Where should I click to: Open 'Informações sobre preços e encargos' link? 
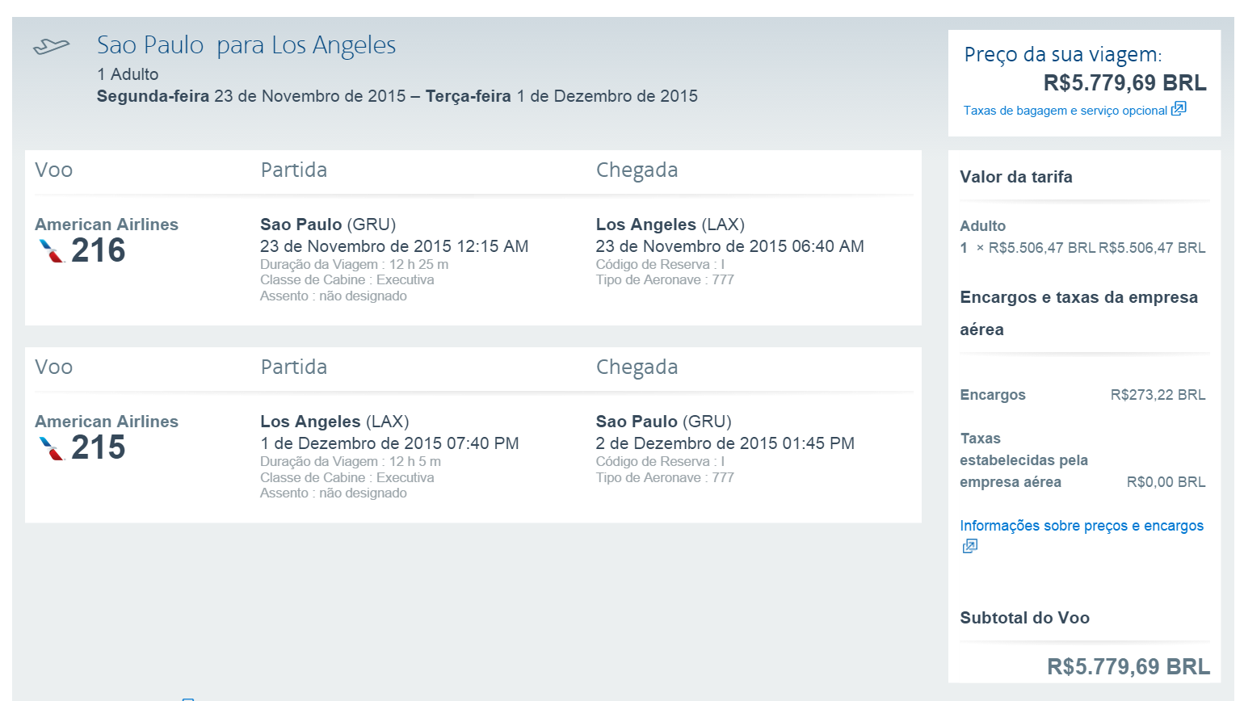(x=1082, y=526)
